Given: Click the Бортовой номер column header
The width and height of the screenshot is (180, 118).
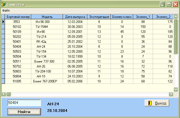Looking at the screenshot, I should [x=18, y=17].
